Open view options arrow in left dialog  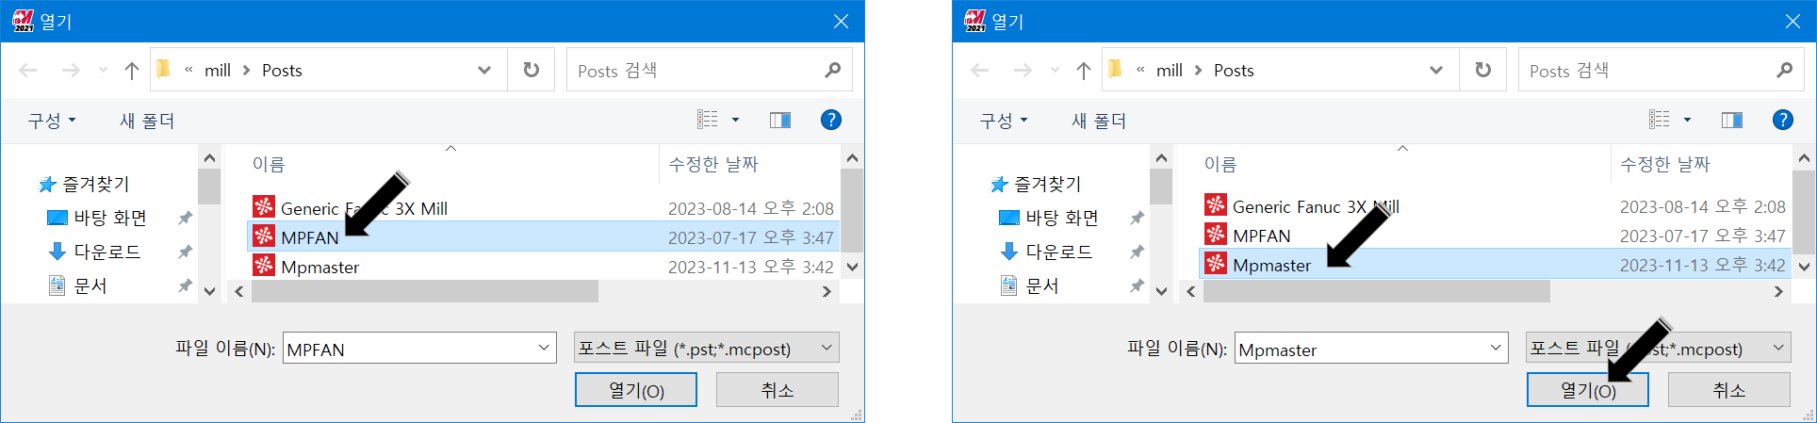736,120
